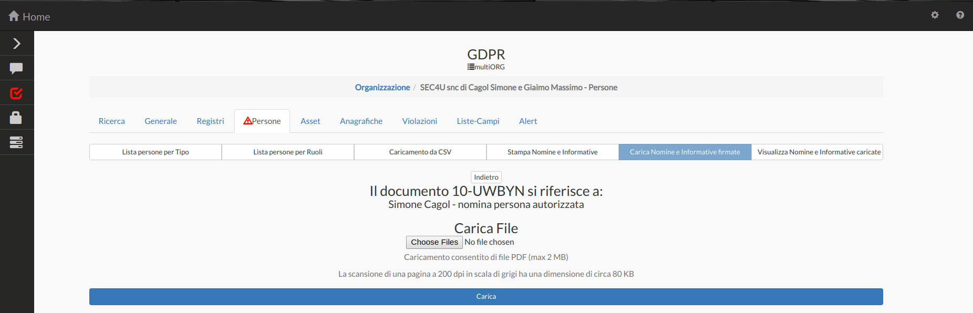Open the server stack sidebar icon
Image resolution: width=973 pixels, height=313 pixels.
point(16,142)
